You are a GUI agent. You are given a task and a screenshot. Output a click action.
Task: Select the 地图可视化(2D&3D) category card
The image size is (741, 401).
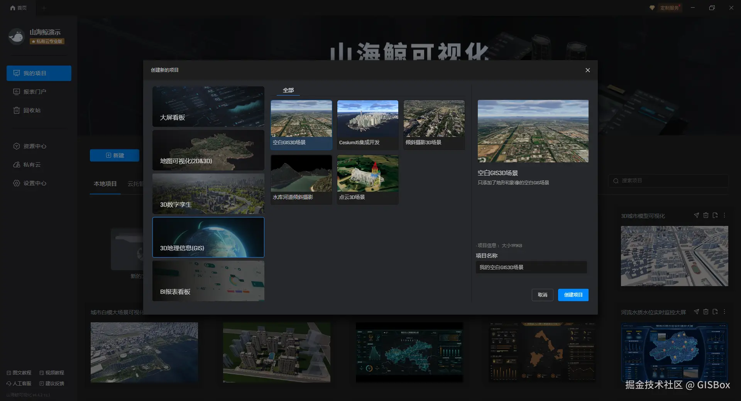pyautogui.click(x=208, y=150)
